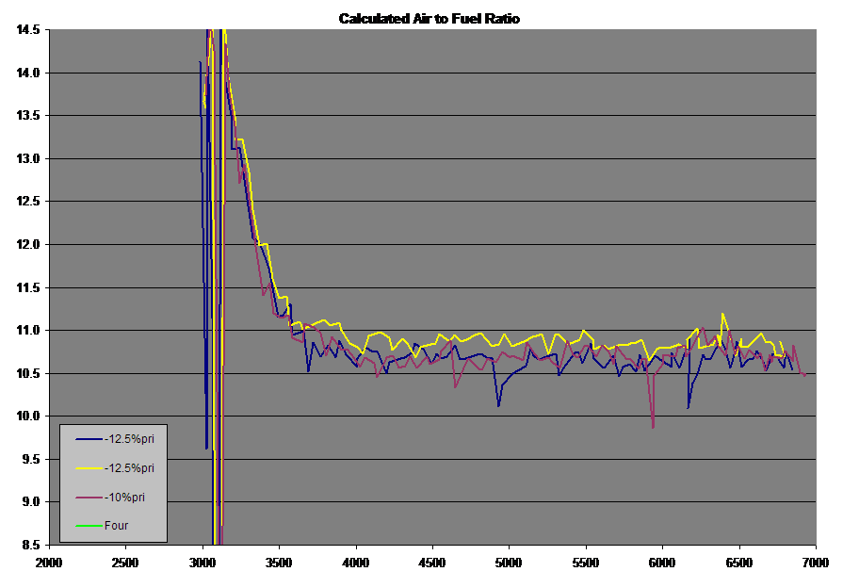Viewport: 859px width, 588px height.
Task: Click the rightmost x-axis tick label
Action: pyautogui.click(x=815, y=562)
